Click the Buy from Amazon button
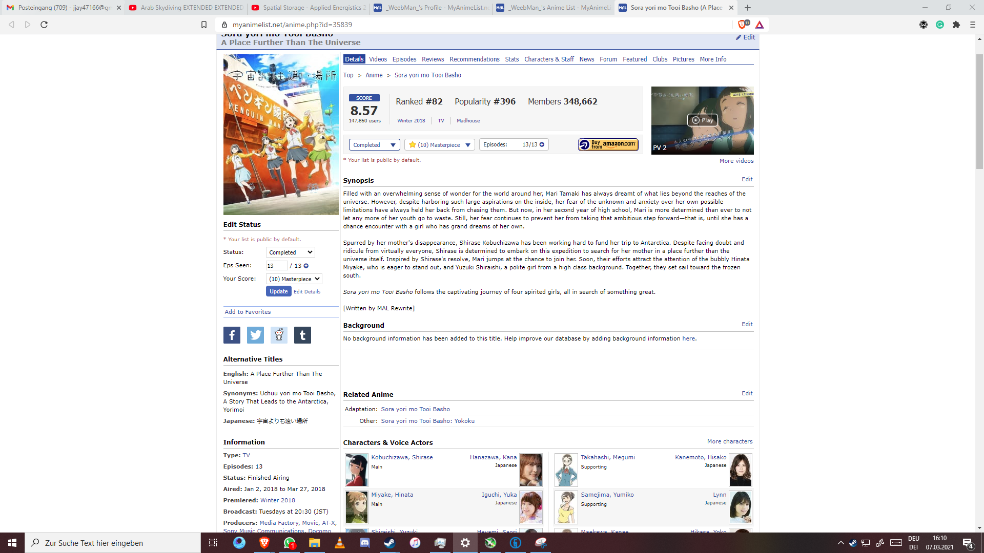This screenshot has height=553, width=984. tap(608, 145)
